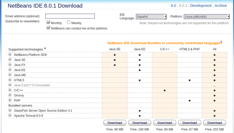Open info icon next to C/C++ row
Image resolution: width=234 pixels, height=133 pixels.
tap(10, 90)
